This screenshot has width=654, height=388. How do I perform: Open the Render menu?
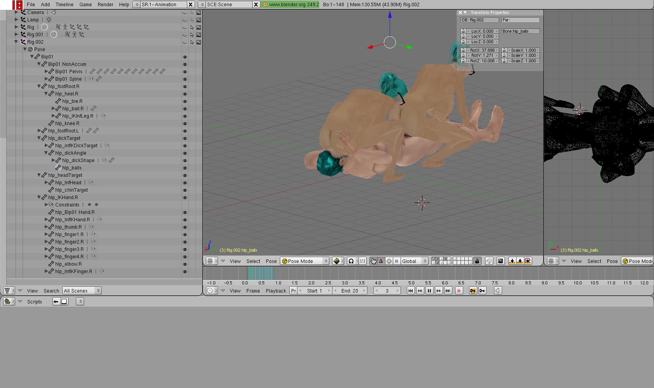coord(105,4)
